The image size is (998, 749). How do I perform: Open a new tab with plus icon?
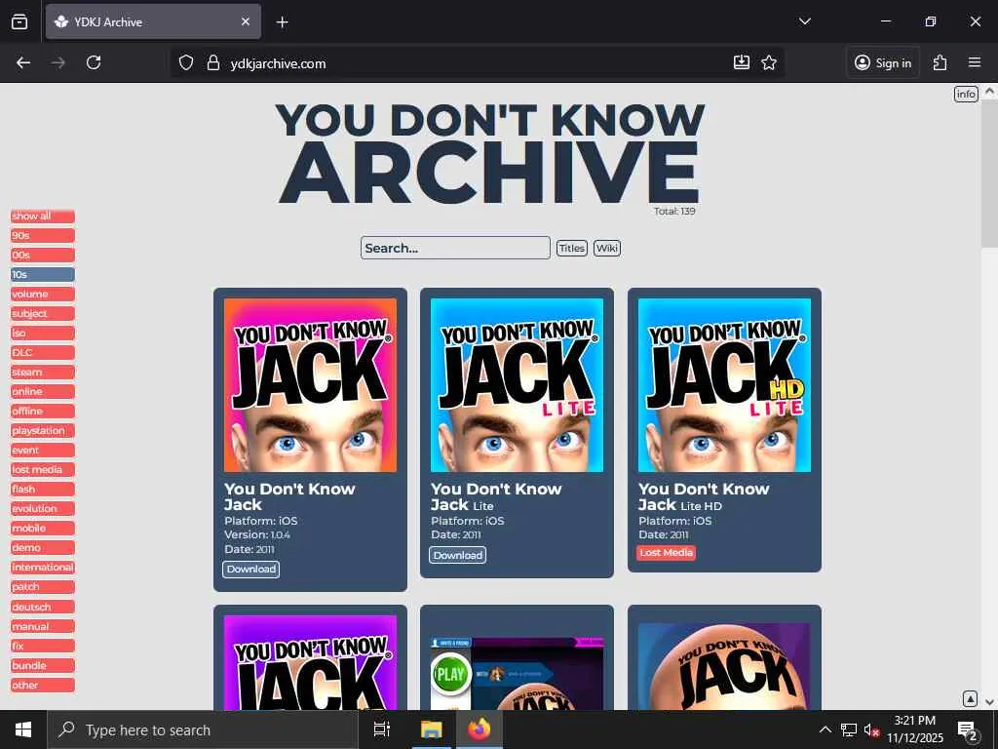click(x=282, y=22)
